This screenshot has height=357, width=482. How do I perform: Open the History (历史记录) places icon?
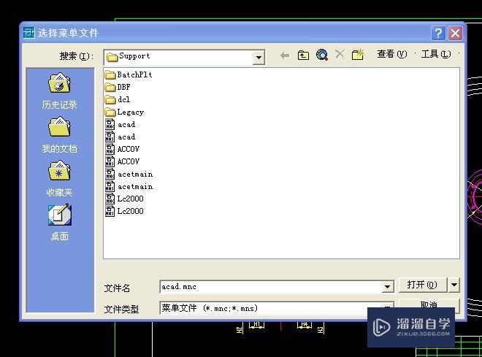click(59, 91)
